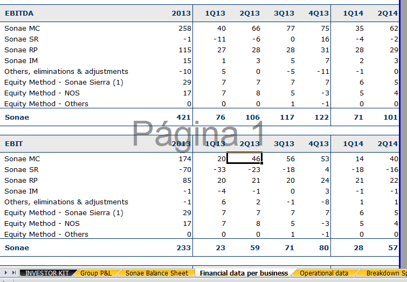
Task: Click EBIT Sonae total 2Q14 value 57
Action: click(393, 248)
